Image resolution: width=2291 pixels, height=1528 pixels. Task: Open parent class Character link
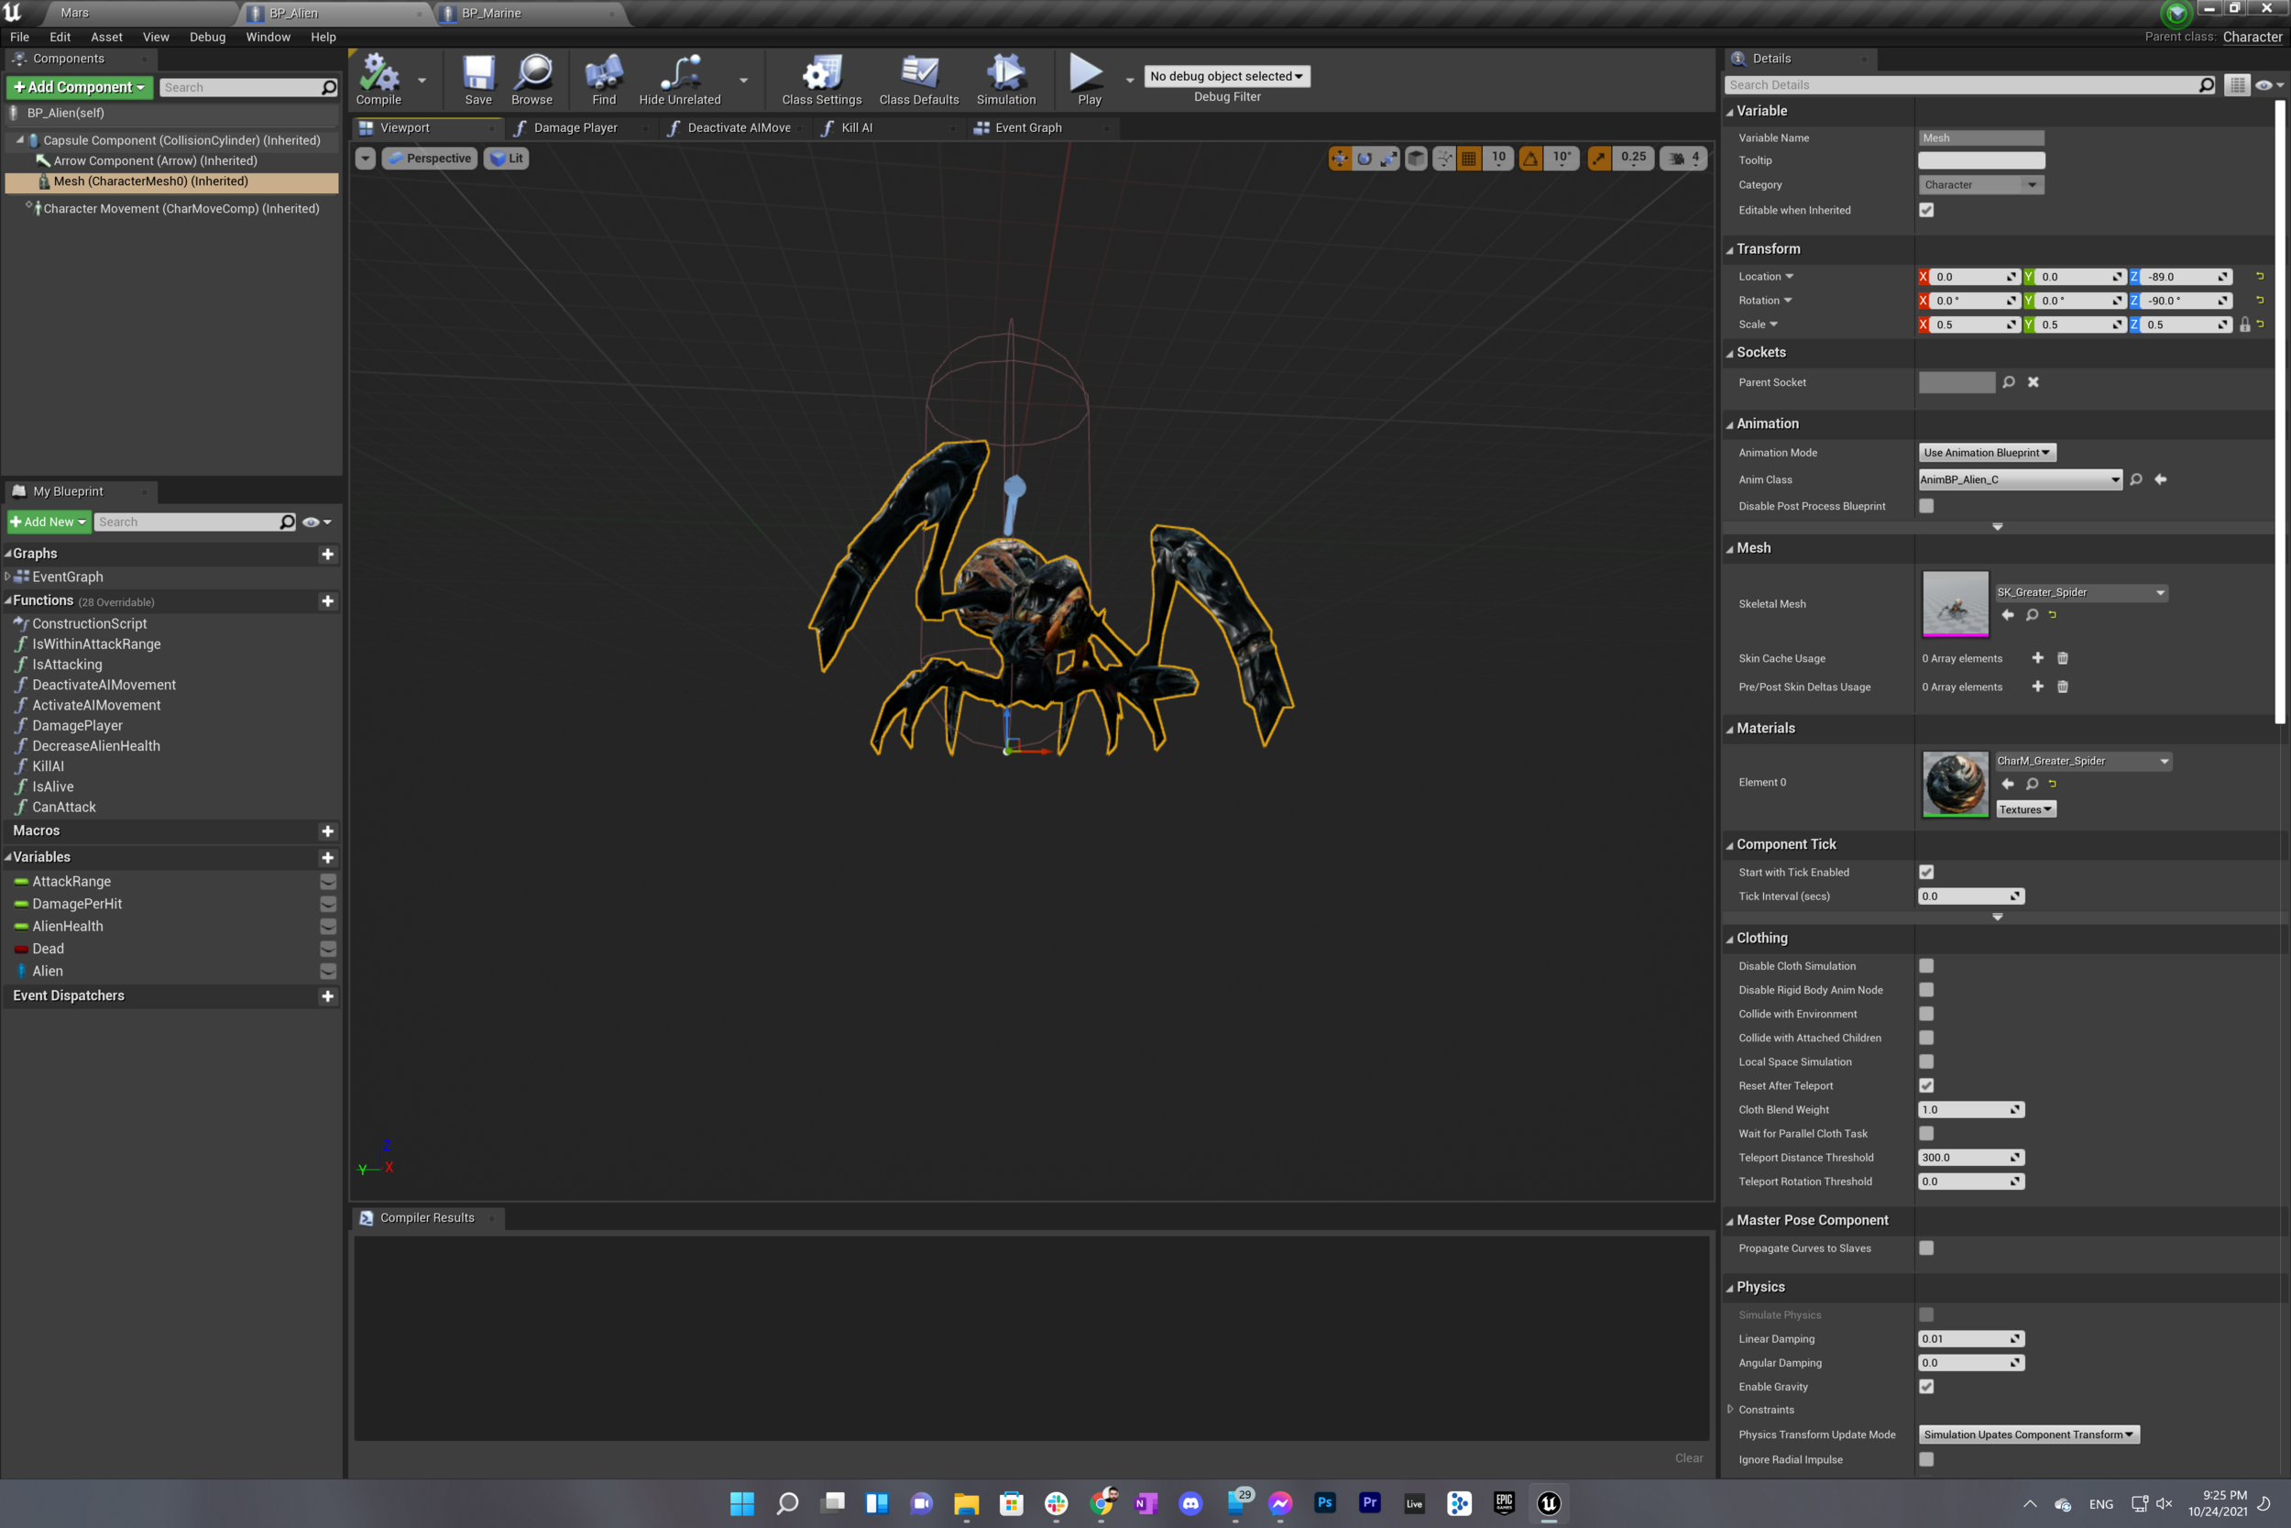[2252, 37]
